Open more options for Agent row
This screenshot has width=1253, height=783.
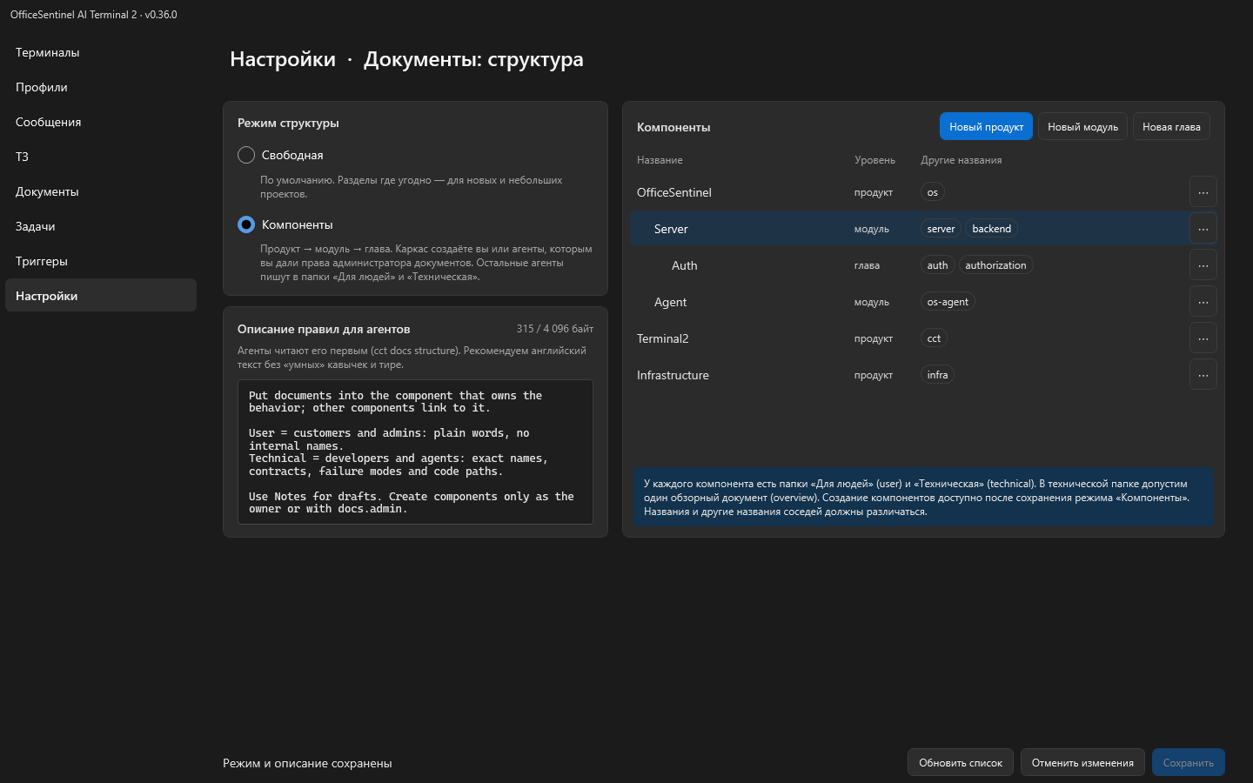tap(1203, 302)
